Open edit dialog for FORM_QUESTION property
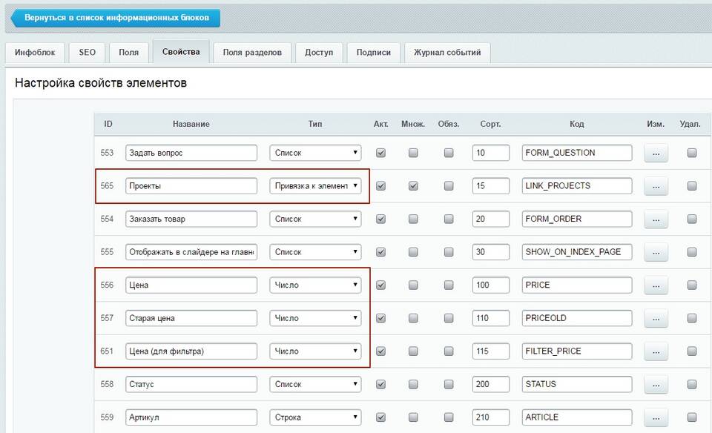This screenshot has height=433, width=712. coord(656,153)
